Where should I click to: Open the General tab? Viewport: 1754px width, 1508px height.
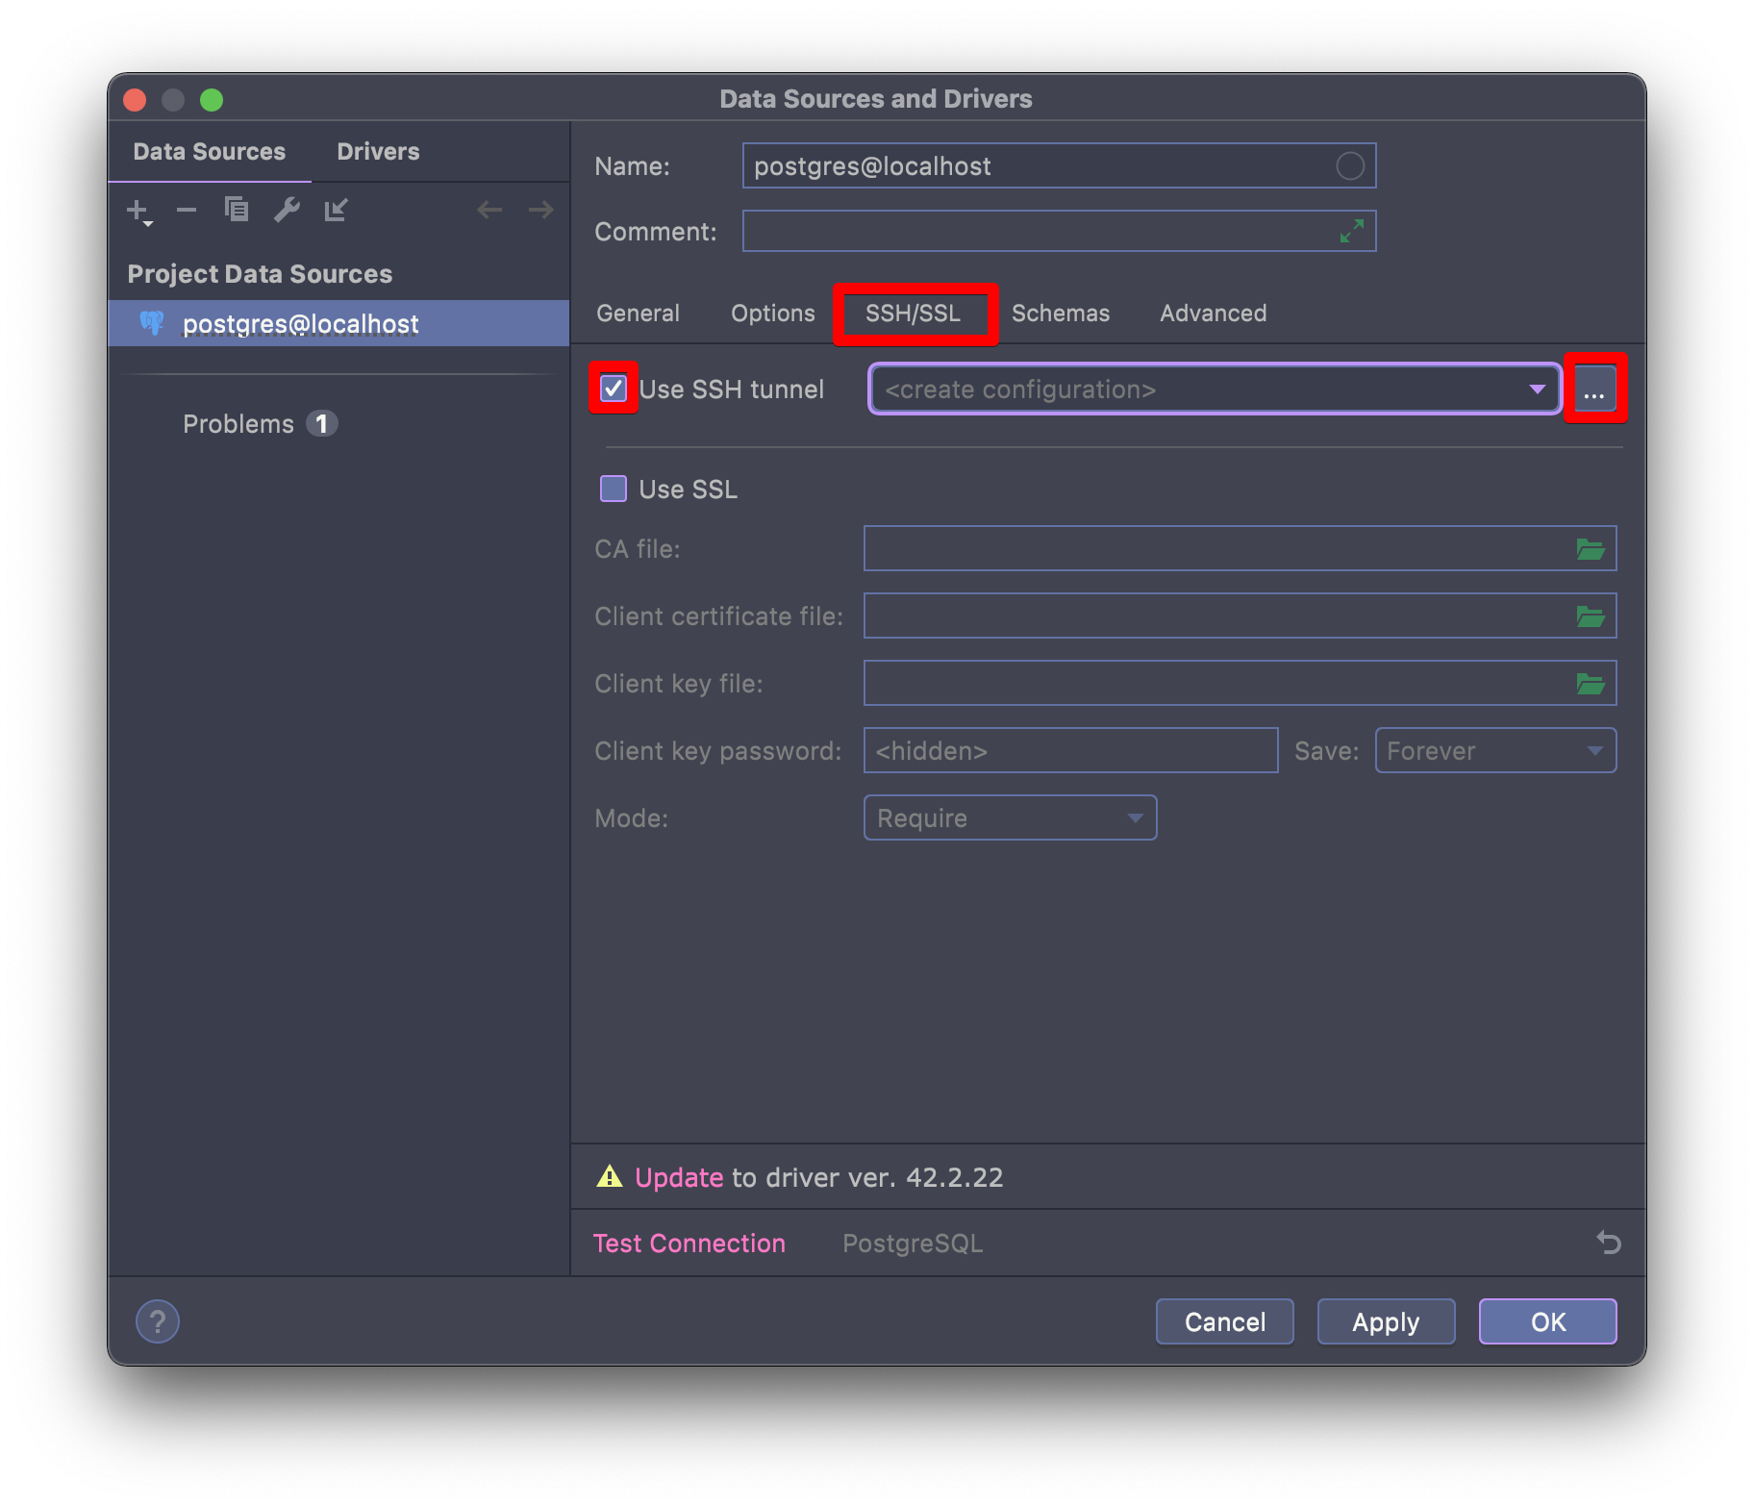pyautogui.click(x=638, y=314)
